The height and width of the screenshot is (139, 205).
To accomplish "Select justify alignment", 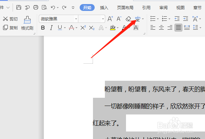I will pyautogui.click(x=178, y=28).
